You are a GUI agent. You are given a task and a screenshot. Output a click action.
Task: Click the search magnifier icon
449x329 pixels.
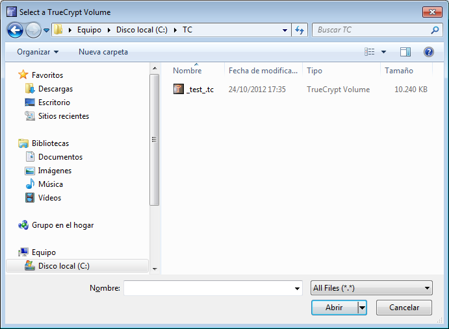point(435,30)
